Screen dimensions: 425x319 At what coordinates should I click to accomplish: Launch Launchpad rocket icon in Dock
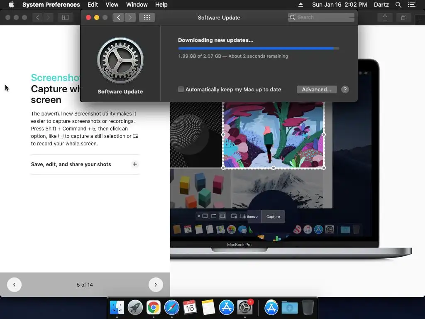(135, 308)
